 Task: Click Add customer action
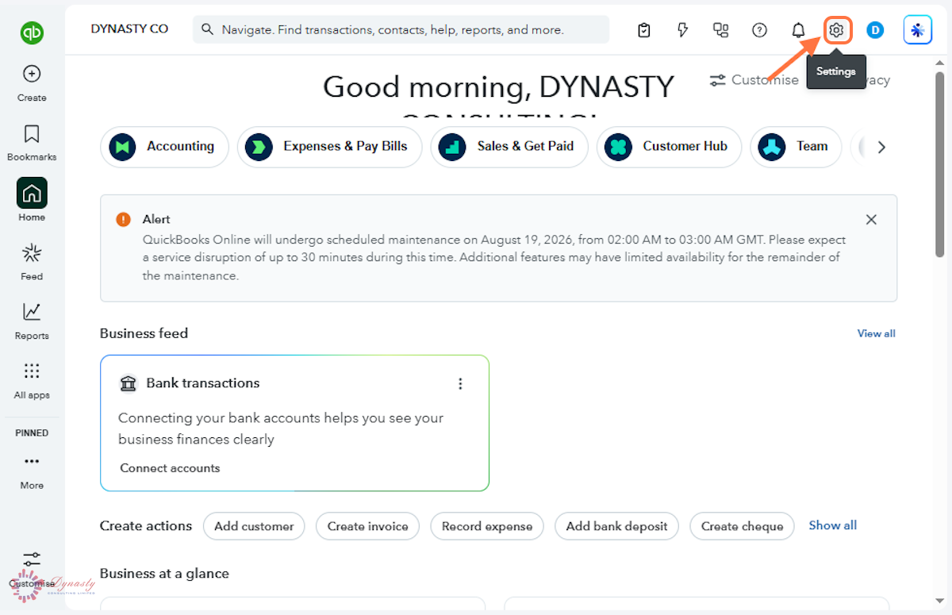pos(254,526)
